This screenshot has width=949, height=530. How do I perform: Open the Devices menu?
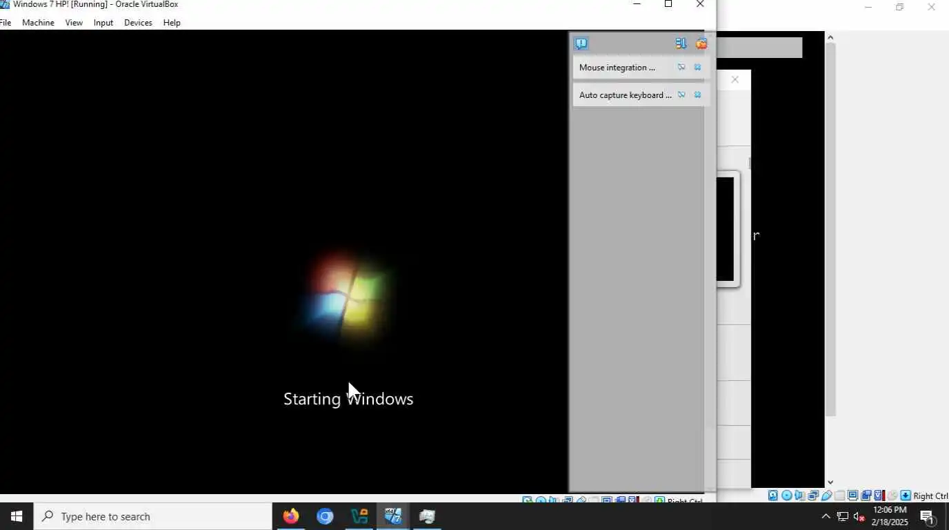click(x=138, y=23)
